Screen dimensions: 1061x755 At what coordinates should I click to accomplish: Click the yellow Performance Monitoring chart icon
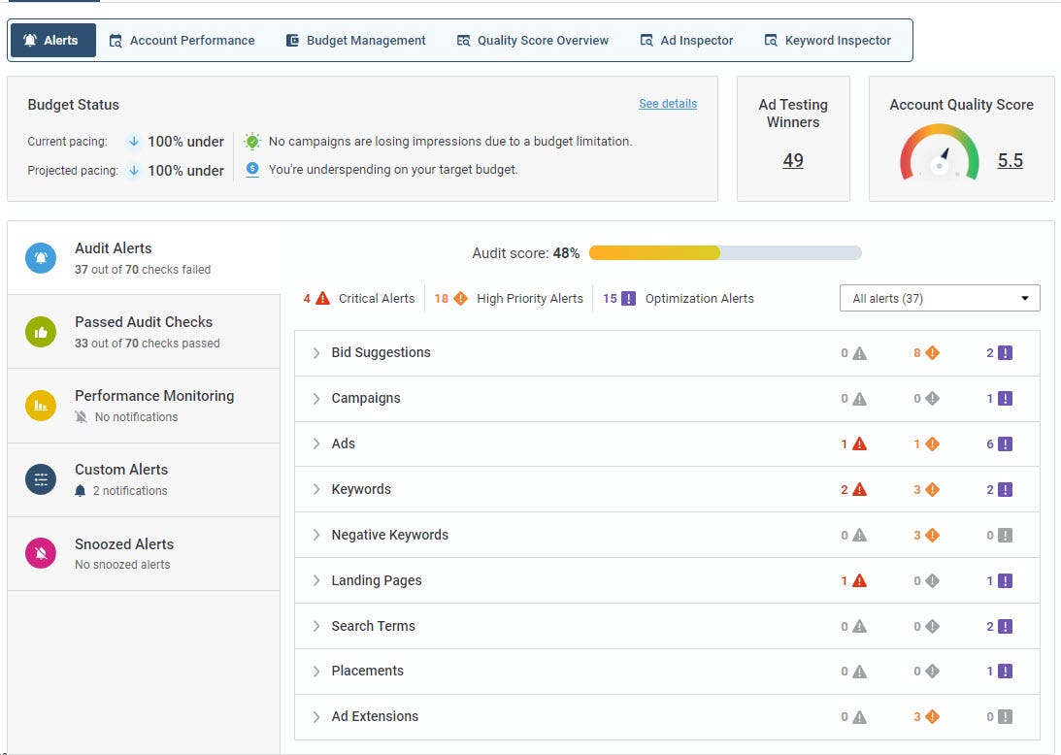coord(41,406)
